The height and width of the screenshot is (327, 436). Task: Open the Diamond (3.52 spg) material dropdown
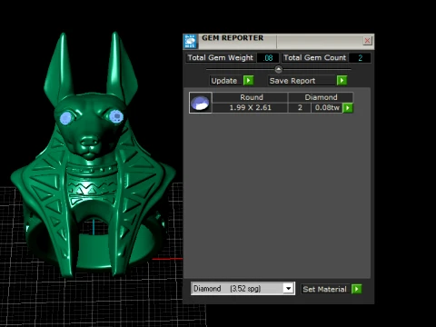[243, 289]
